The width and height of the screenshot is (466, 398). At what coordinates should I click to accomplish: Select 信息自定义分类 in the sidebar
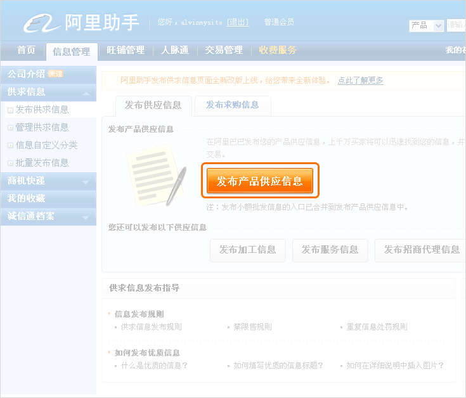click(x=47, y=145)
